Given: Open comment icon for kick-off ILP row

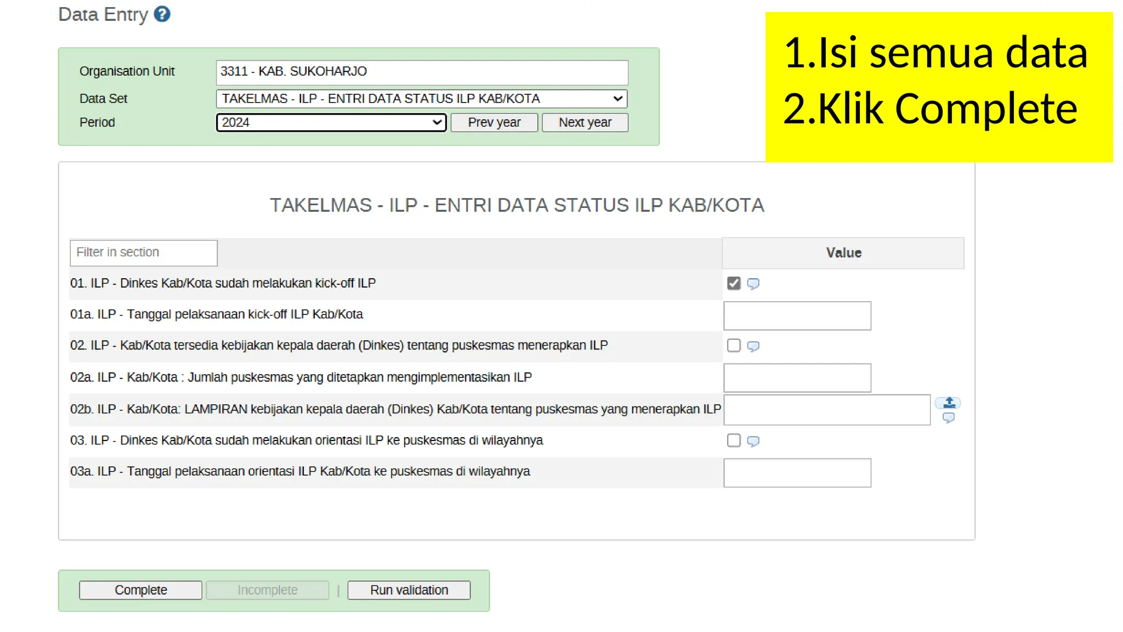Looking at the screenshot, I should point(753,284).
